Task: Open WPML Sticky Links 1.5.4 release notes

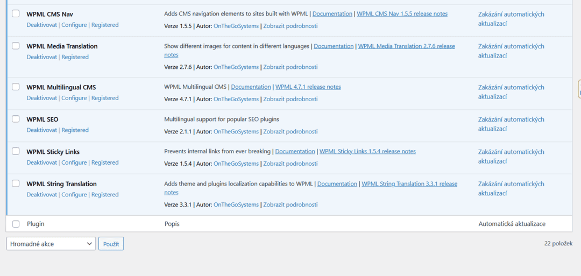Action: pos(367,152)
